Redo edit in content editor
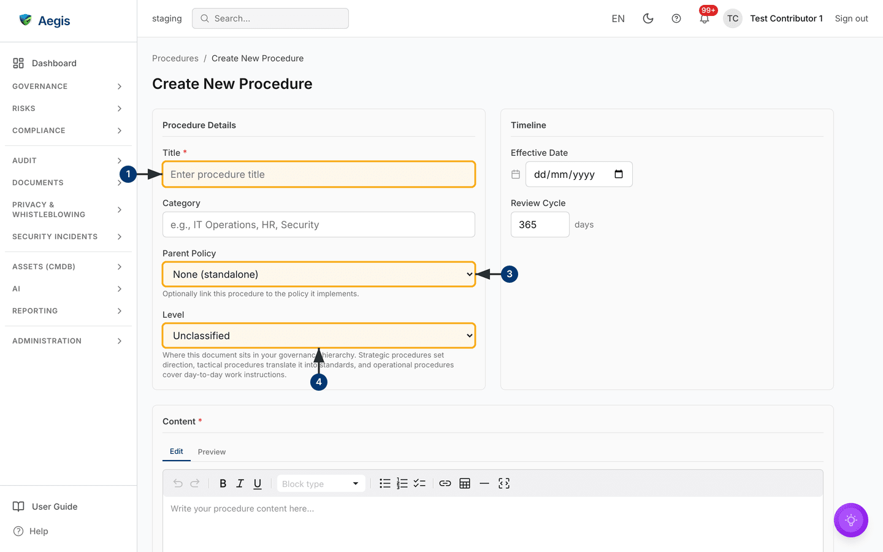The width and height of the screenshot is (883, 552). tap(195, 483)
